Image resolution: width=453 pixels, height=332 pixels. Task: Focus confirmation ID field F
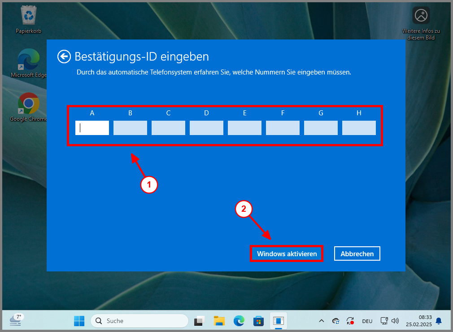(283, 128)
